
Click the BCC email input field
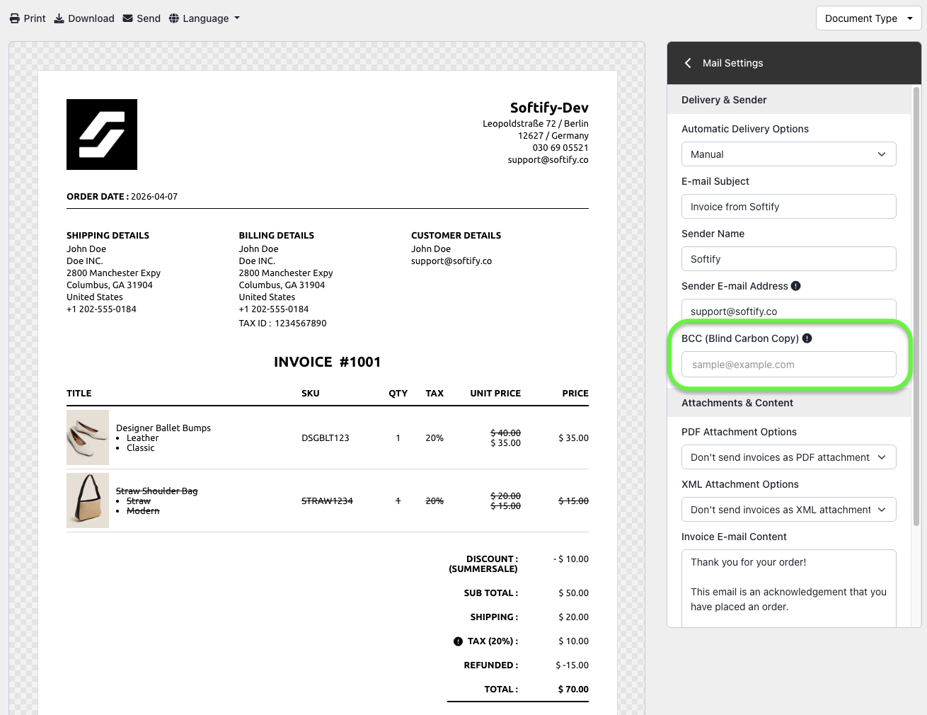pos(788,365)
